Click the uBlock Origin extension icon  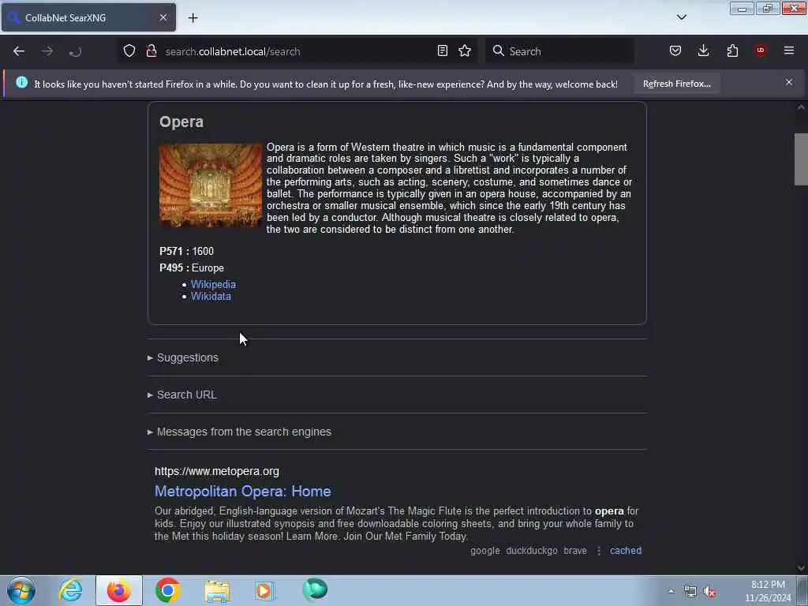[x=761, y=50]
